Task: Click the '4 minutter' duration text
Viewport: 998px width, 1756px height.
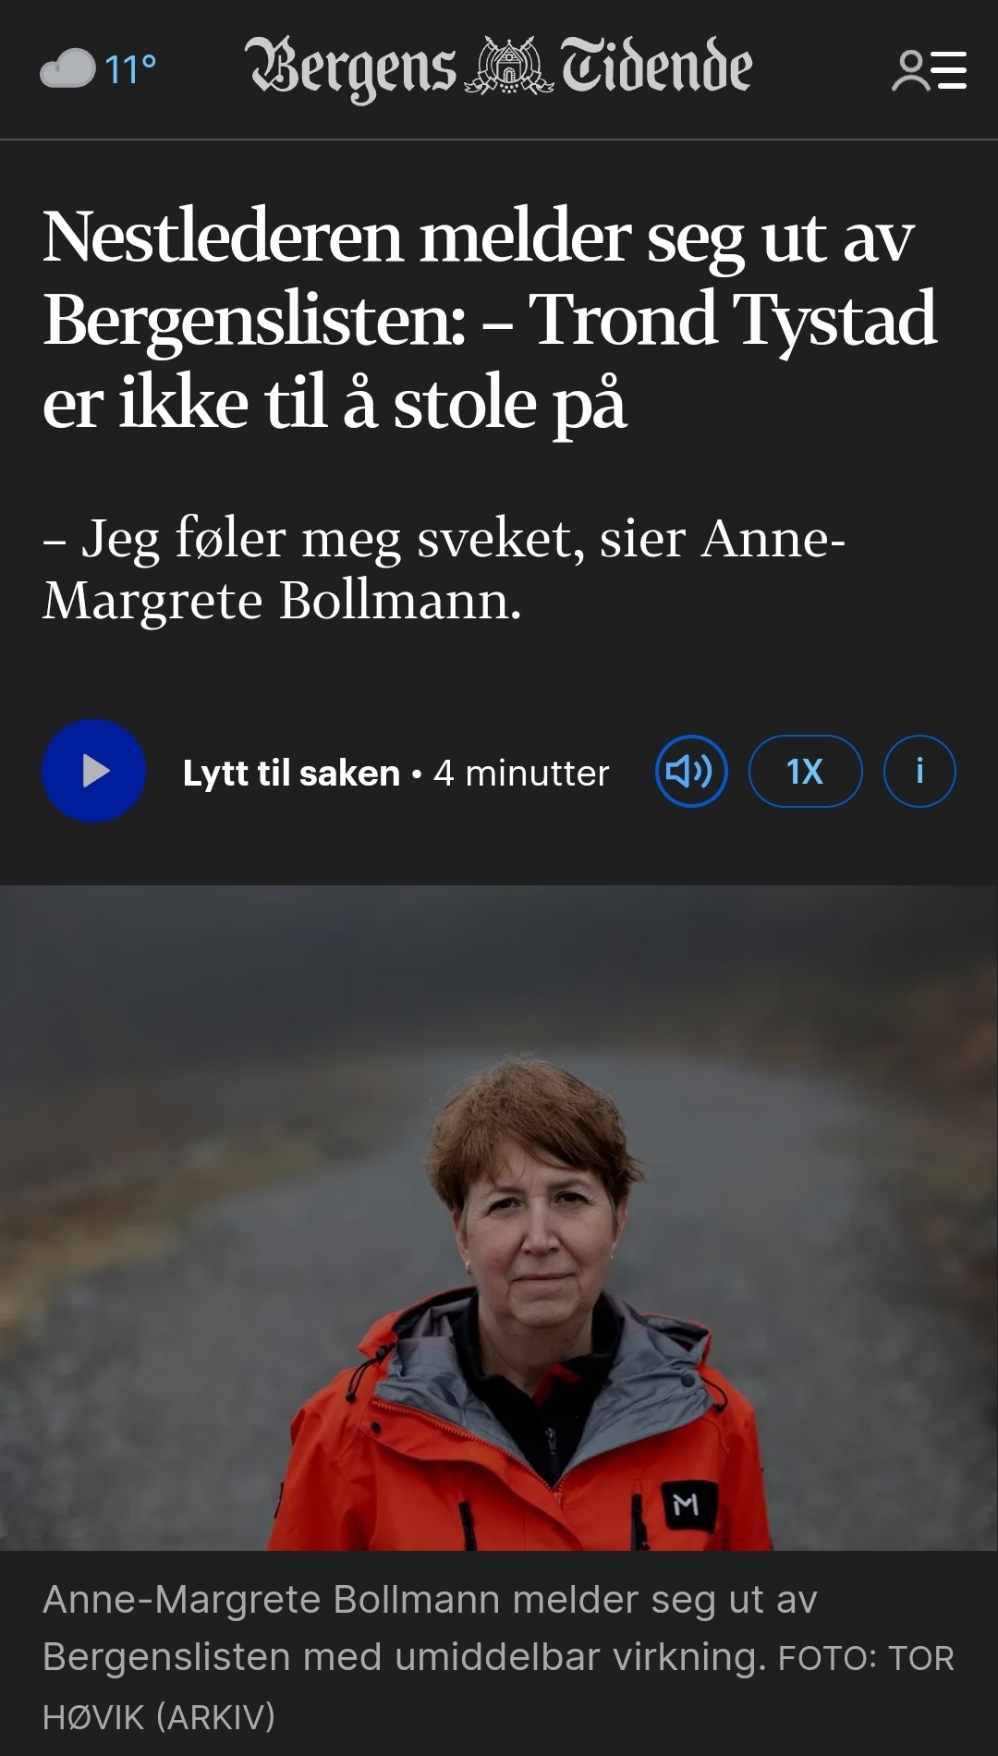Action: [521, 773]
